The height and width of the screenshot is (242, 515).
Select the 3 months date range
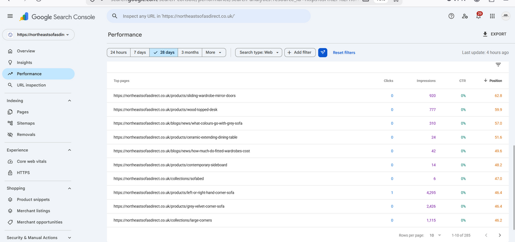[x=190, y=52]
